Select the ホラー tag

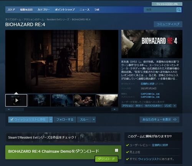tap(139, 106)
